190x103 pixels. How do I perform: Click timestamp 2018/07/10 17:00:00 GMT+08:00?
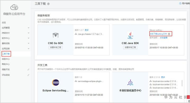click(x=89, y=48)
